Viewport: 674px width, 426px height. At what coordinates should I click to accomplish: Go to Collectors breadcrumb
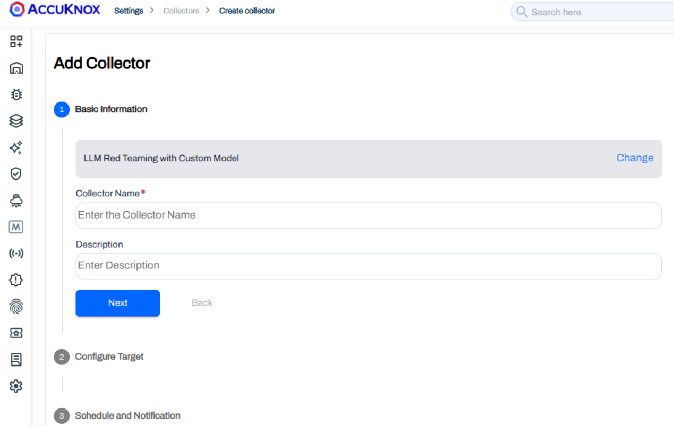[x=181, y=11]
